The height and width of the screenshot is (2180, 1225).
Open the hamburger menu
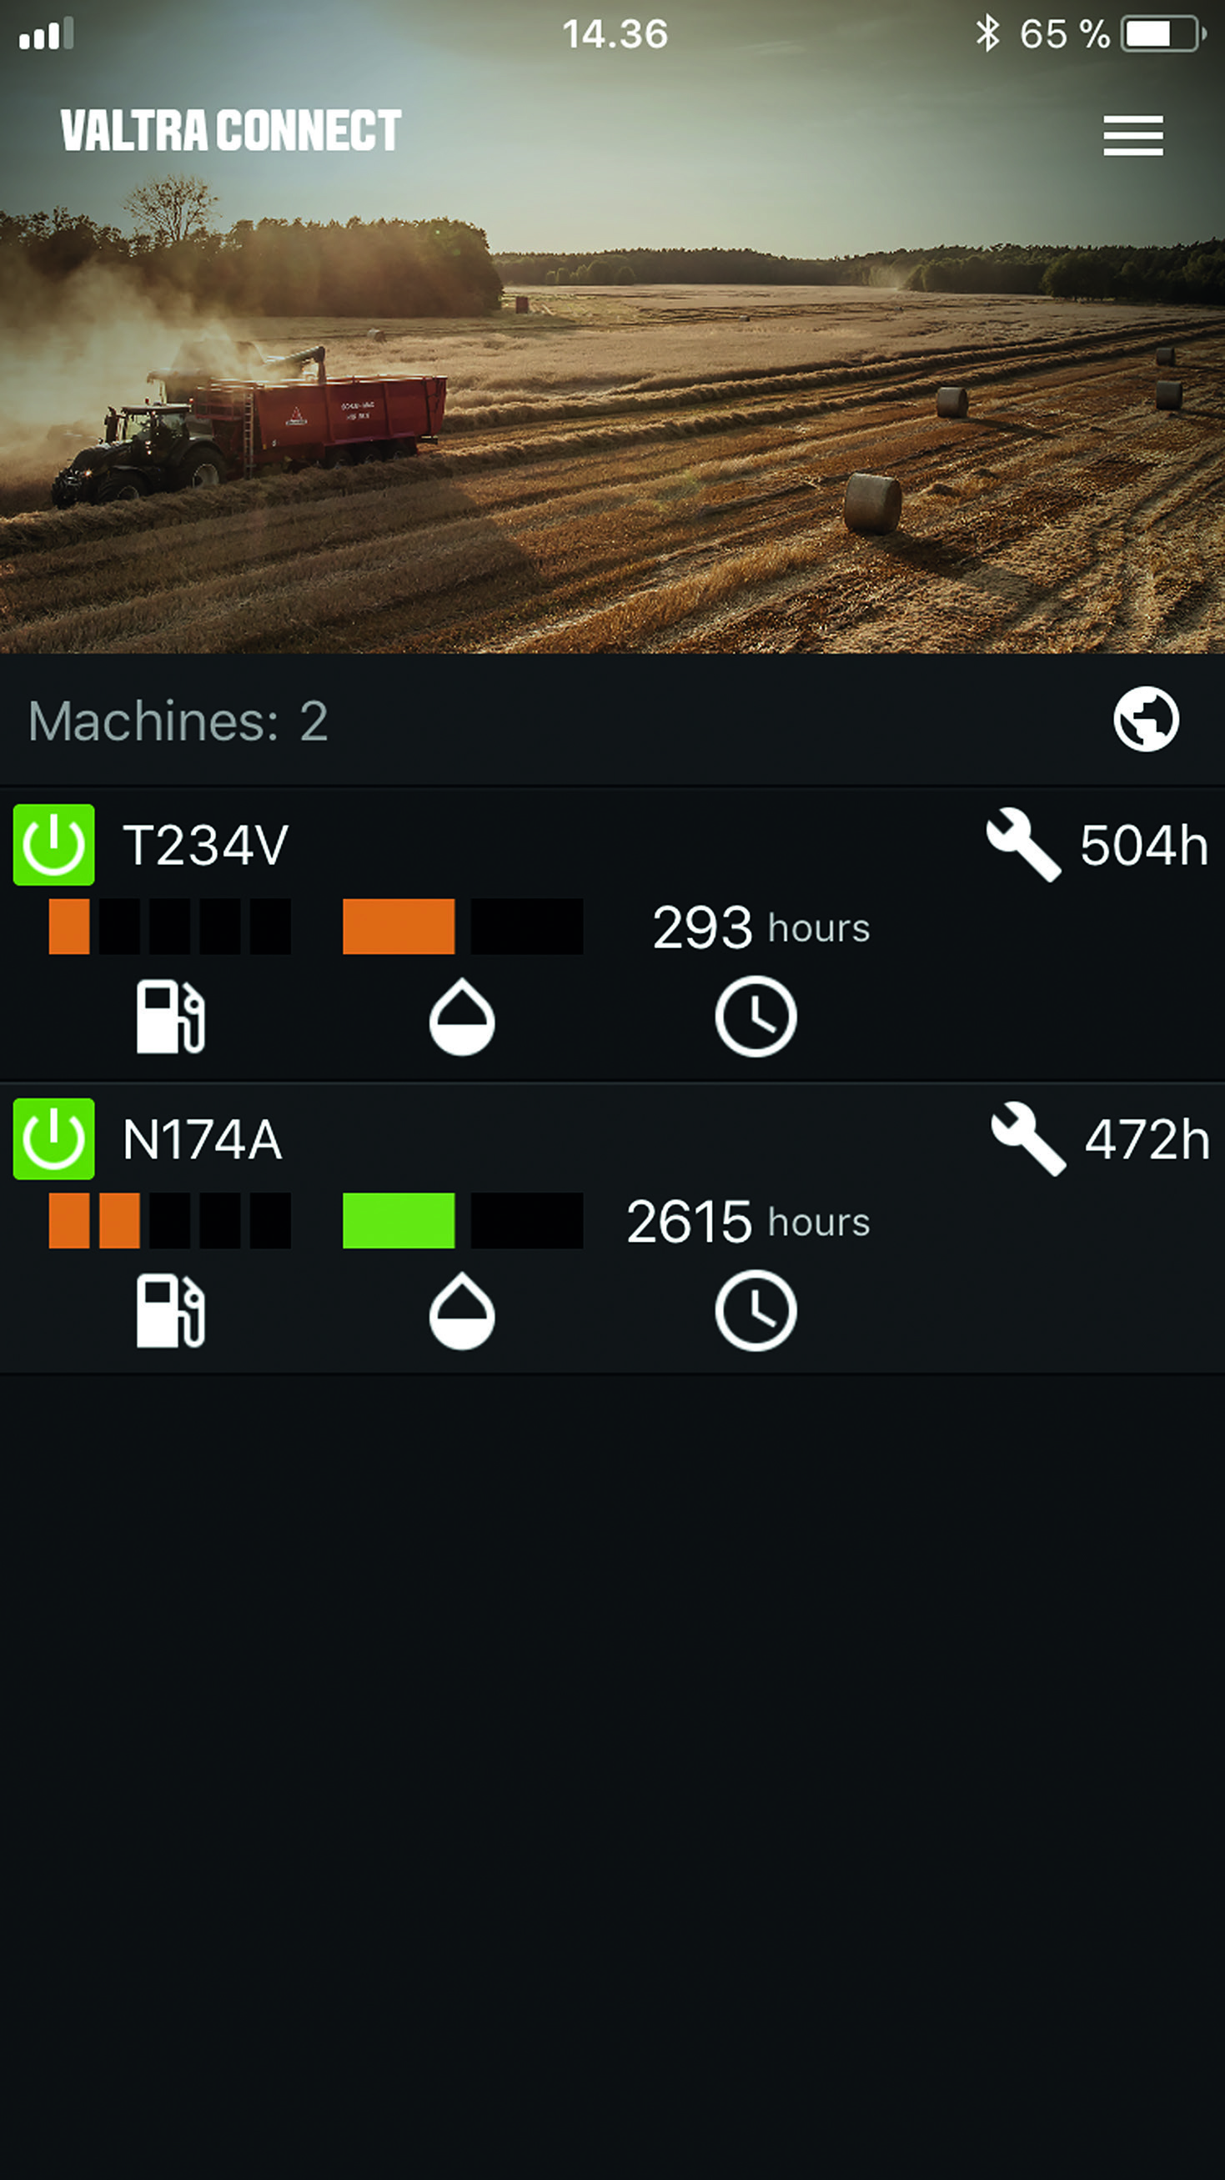pos(1132,135)
